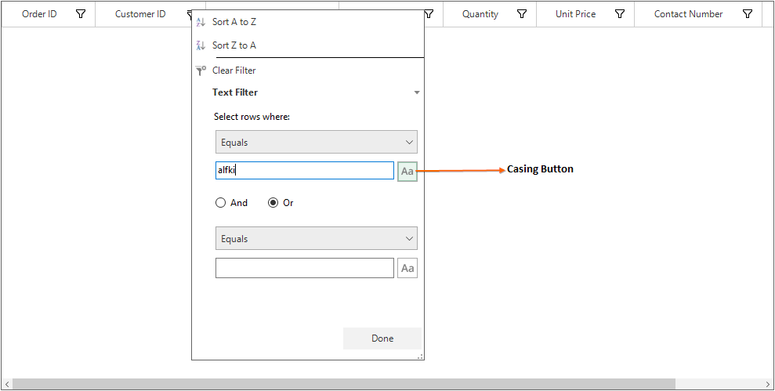Choose Clear Filter in the popup
The image size is (775, 391).
[x=234, y=71]
